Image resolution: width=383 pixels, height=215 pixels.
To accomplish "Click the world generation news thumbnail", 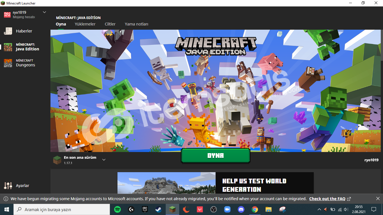I will 167,183.
